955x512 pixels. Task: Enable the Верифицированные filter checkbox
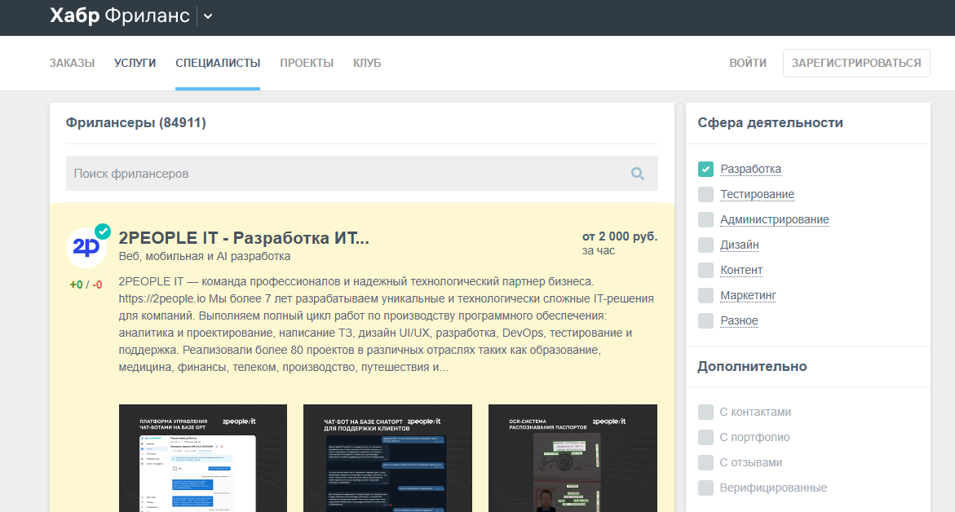[705, 488]
